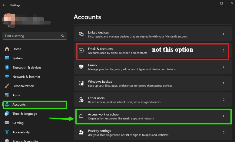Click the Accounts page heading
The image size is (235, 142).
(x=87, y=17)
